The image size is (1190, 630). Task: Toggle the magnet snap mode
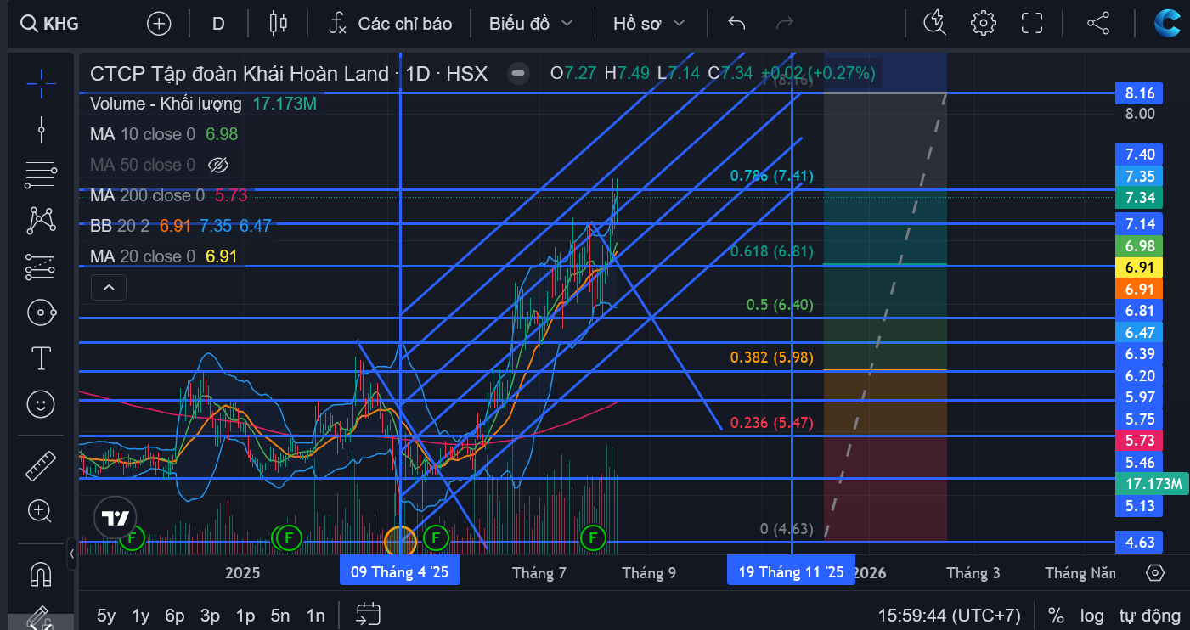[x=41, y=575]
